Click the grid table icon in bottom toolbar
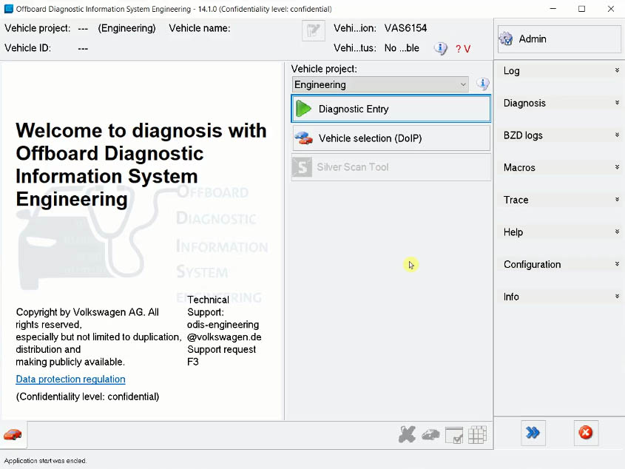Image resolution: width=625 pixels, height=469 pixels. (477, 435)
